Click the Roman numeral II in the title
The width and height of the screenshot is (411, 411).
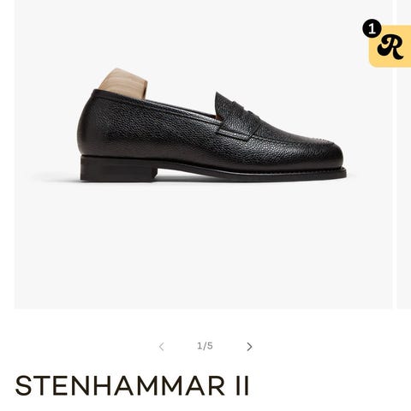[242, 385]
